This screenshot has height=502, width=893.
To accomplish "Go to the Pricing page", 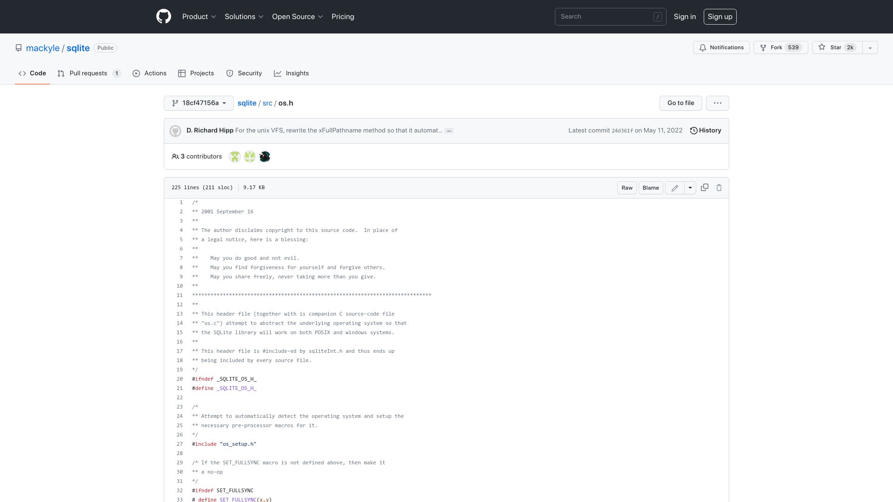I will 343,17.
